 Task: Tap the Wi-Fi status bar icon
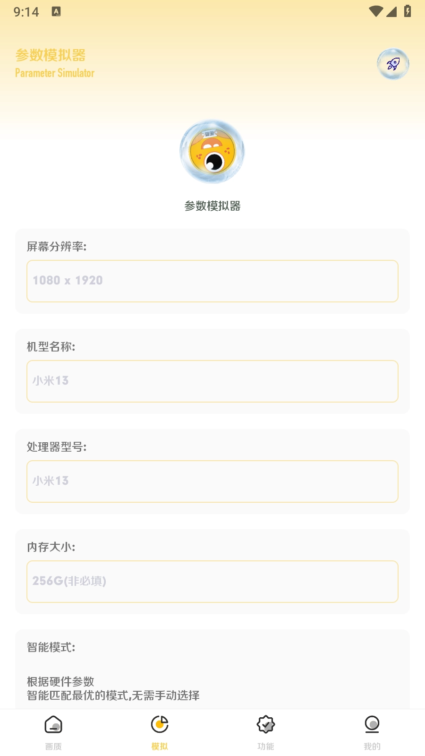pyautogui.click(x=376, y=11)
